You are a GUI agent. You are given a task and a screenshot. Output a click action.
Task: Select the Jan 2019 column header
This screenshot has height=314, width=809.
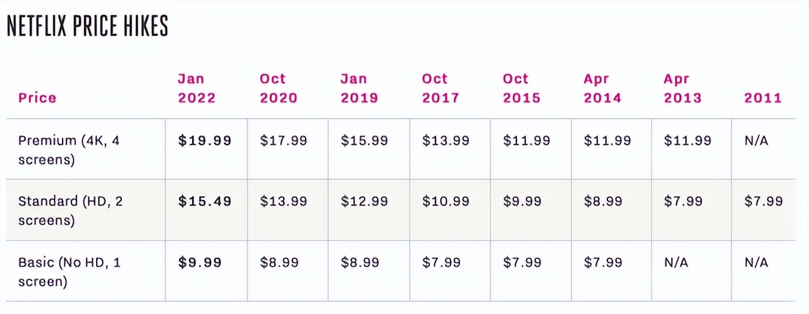click(x=359, y=88)
